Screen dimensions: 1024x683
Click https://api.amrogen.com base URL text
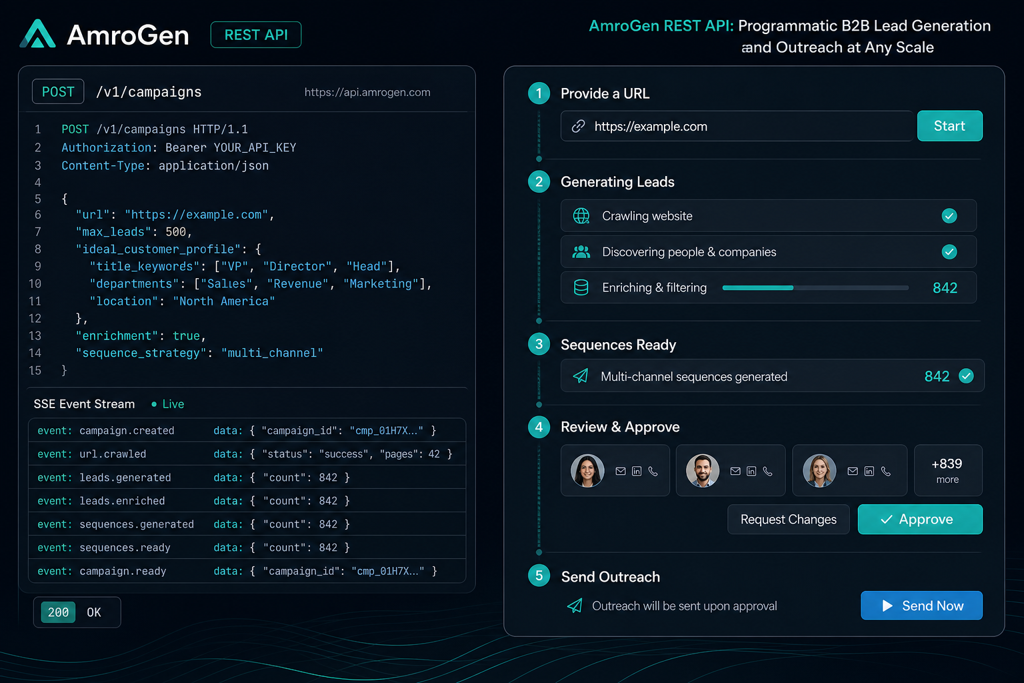[367, 92]
